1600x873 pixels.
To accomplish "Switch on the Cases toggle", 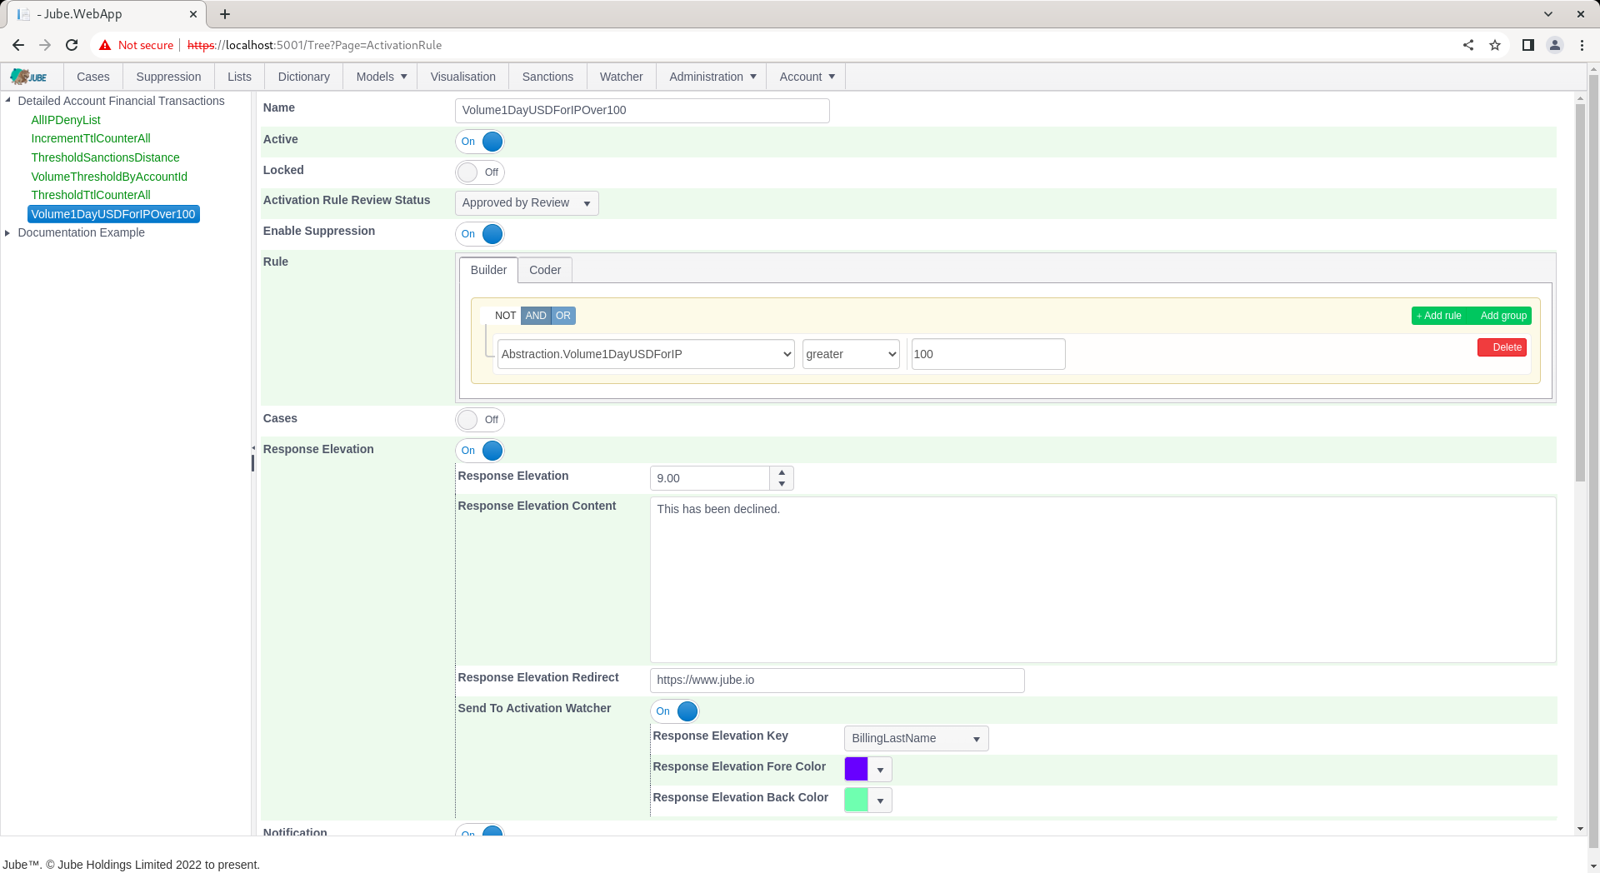I will (480, 420).
